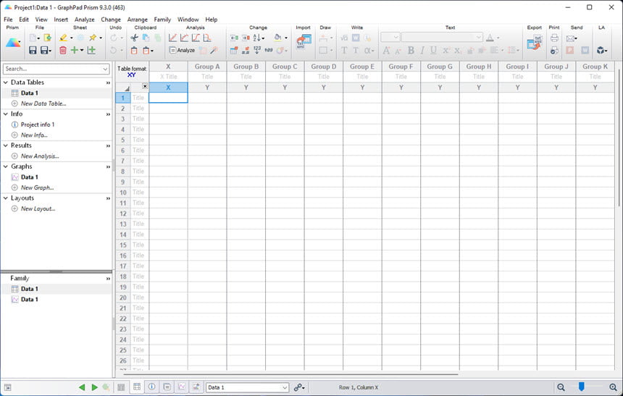Click the X Title cell
The width and height of the screenshot is (623, 396).
(169, 77)
